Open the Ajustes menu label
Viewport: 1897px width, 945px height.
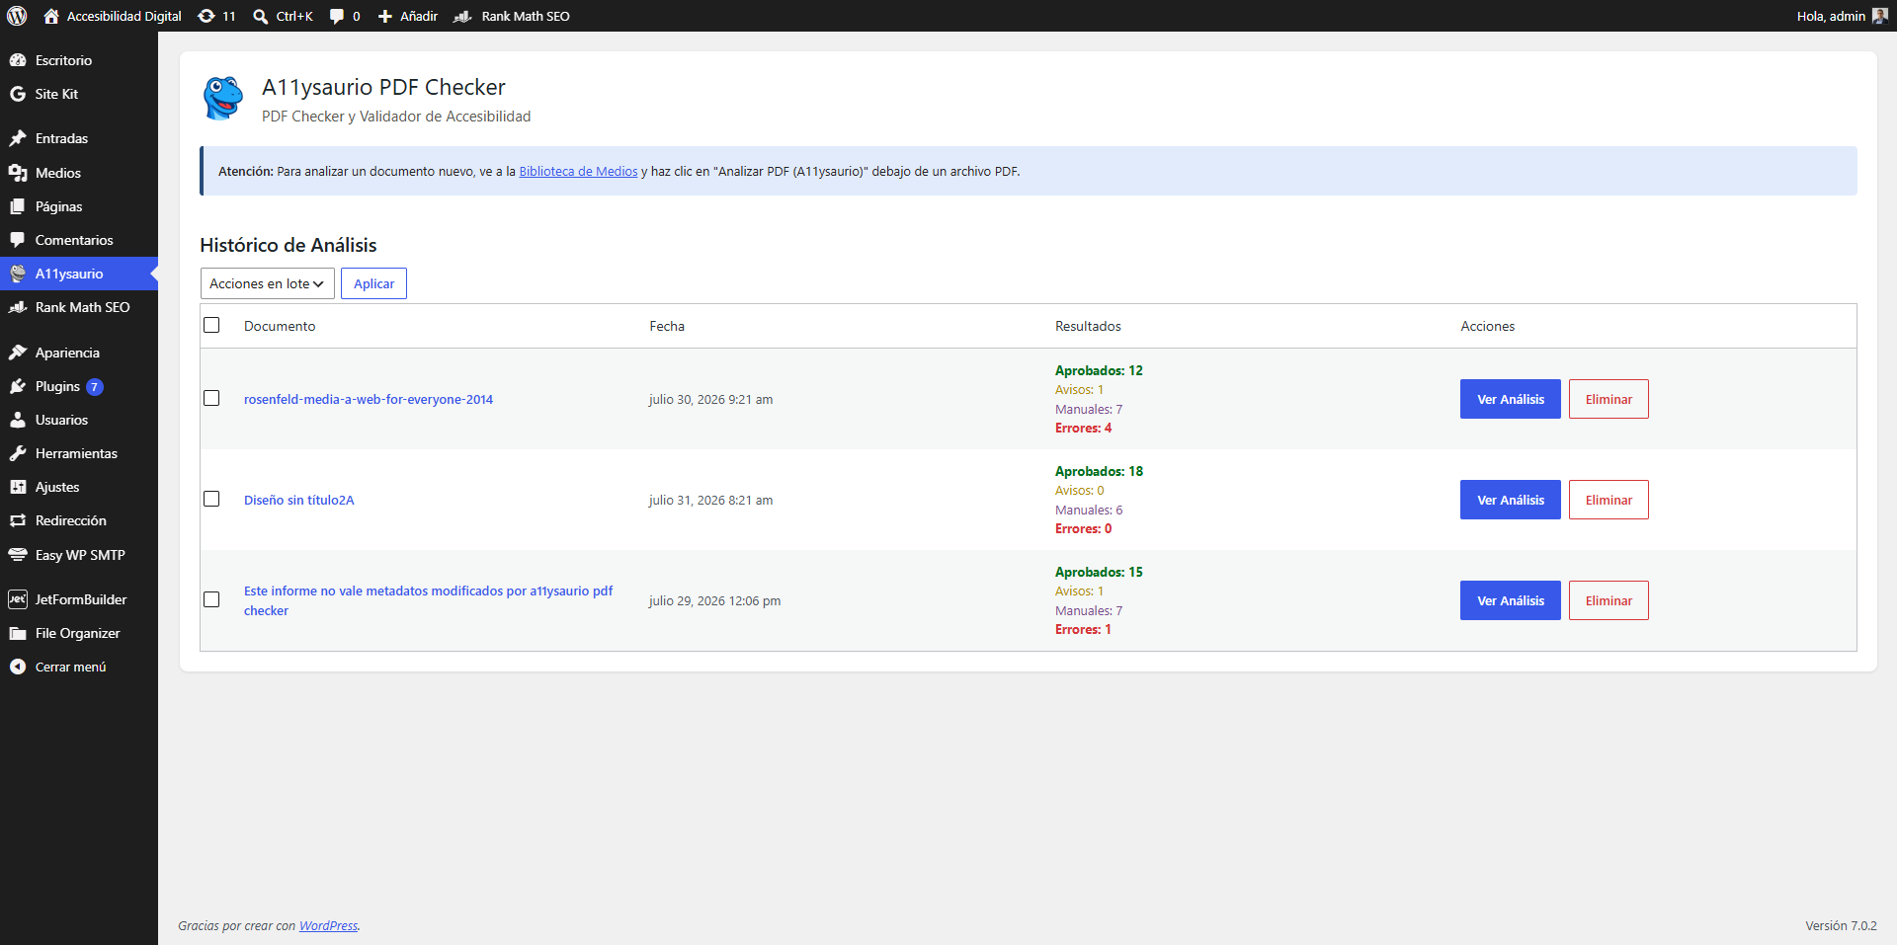click(x=57, y=487)
